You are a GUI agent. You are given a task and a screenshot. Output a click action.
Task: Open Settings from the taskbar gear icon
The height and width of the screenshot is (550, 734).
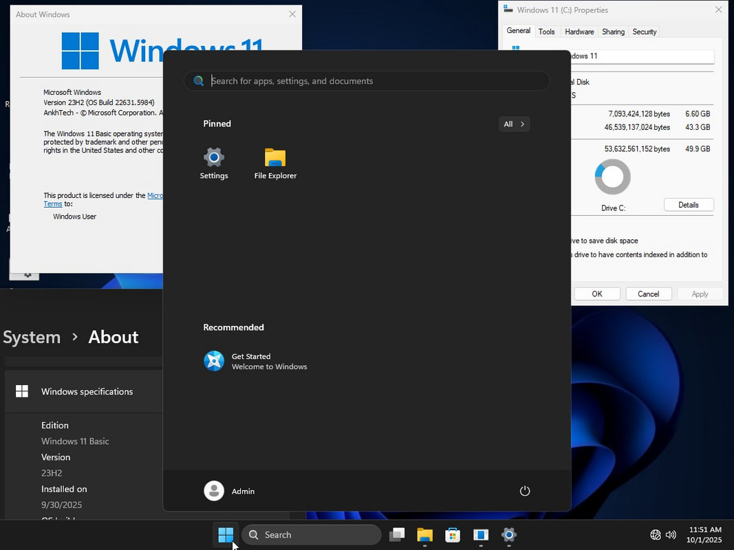(x=508, y=535)
